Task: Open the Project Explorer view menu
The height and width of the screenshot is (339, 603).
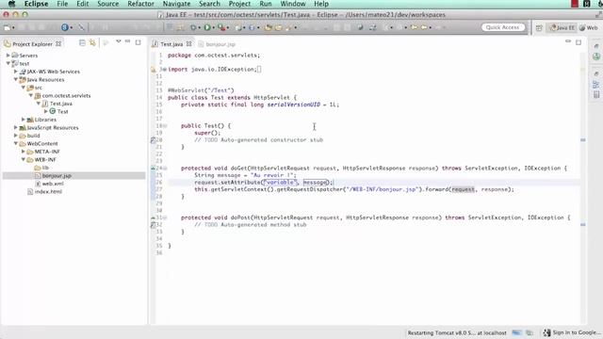Action: [x=119, y=41]
